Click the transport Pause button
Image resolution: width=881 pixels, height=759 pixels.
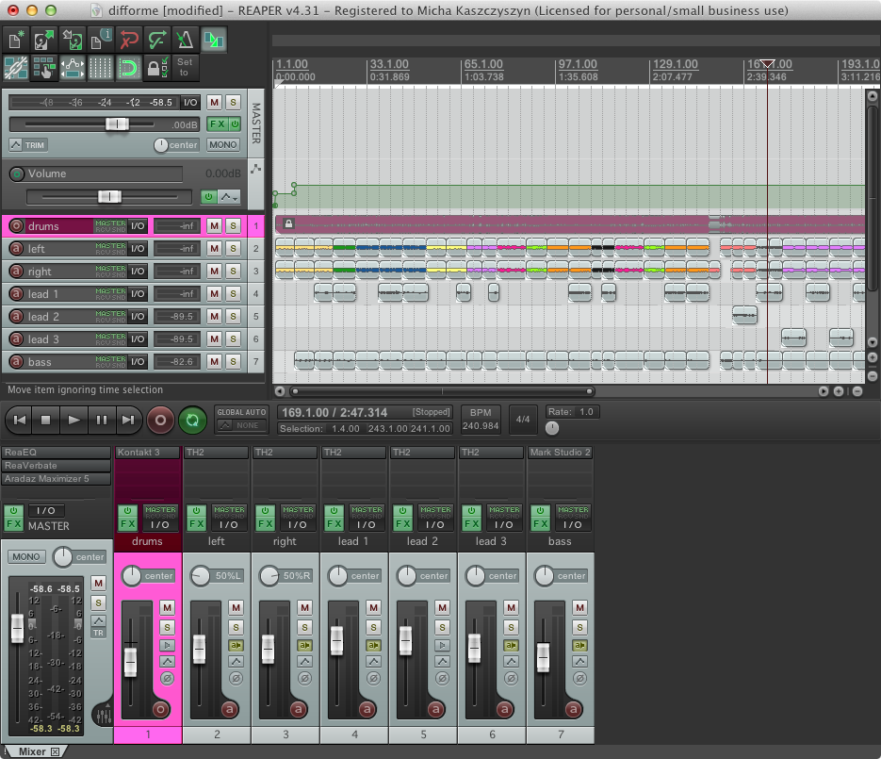[x=101, y=420]
